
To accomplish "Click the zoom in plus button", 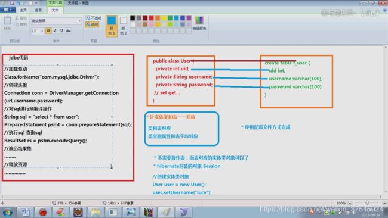I will pos(384,203).
